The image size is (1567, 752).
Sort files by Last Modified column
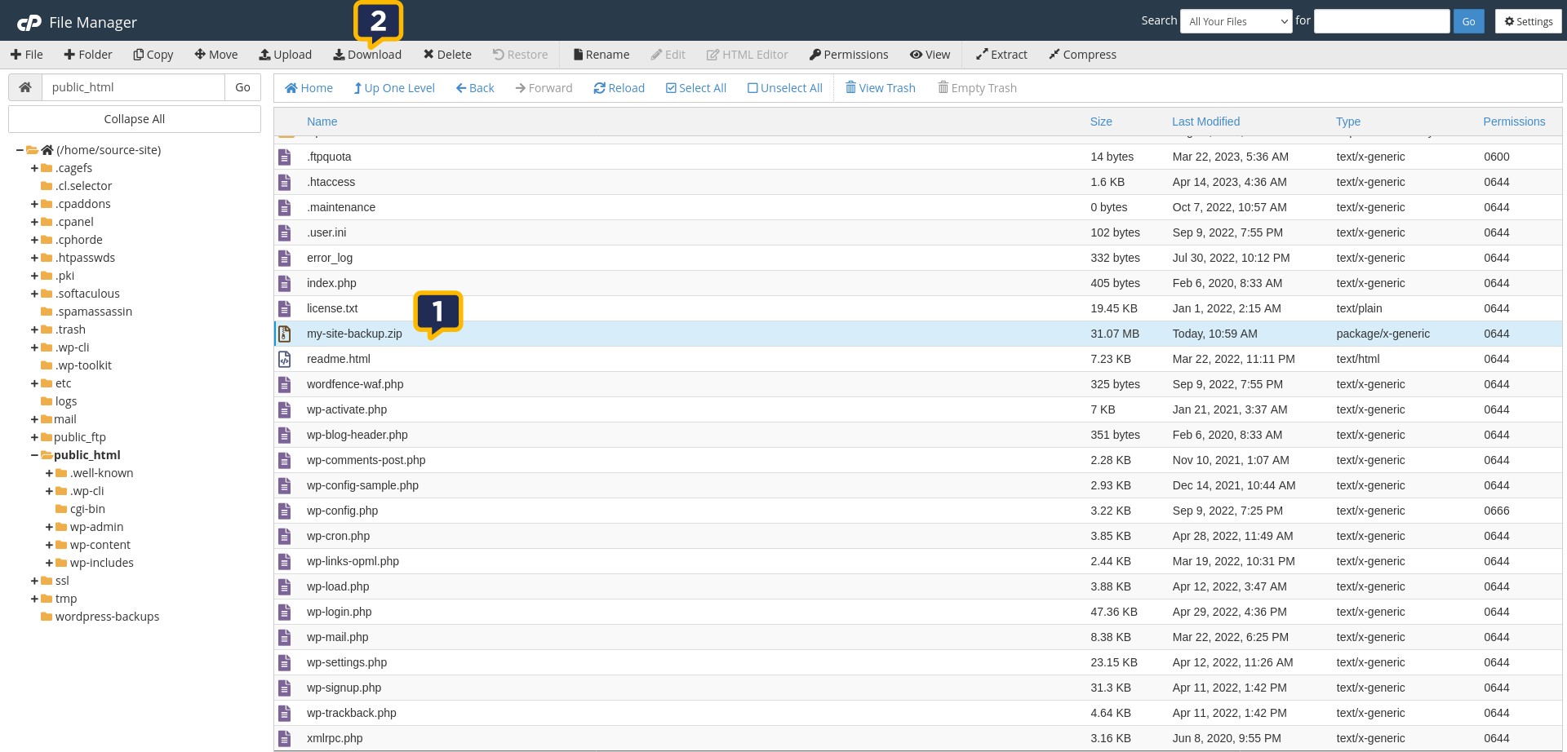point(1205,122)
